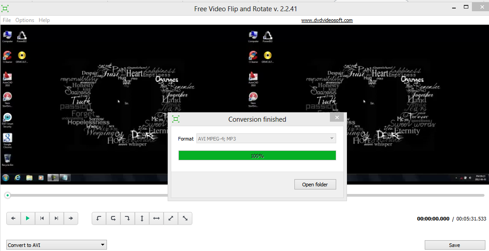Viewport: 489px width, 251px height.
Task: Rotate video 90 degrees clockwise
Action: (128, 218)
